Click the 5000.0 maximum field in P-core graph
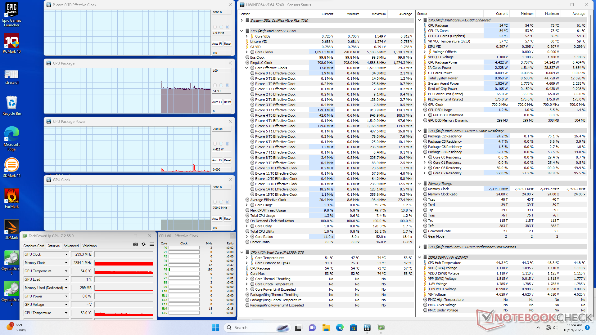Image resolution: width=596 pixels, height=335 pixels. [222, 12]
